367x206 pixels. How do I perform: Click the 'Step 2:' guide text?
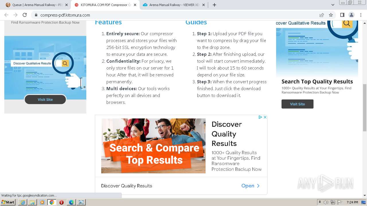pyautogui.click(x=204, y=54)
